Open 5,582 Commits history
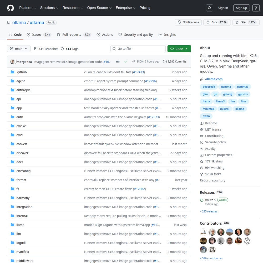 [x=175, y=62]
